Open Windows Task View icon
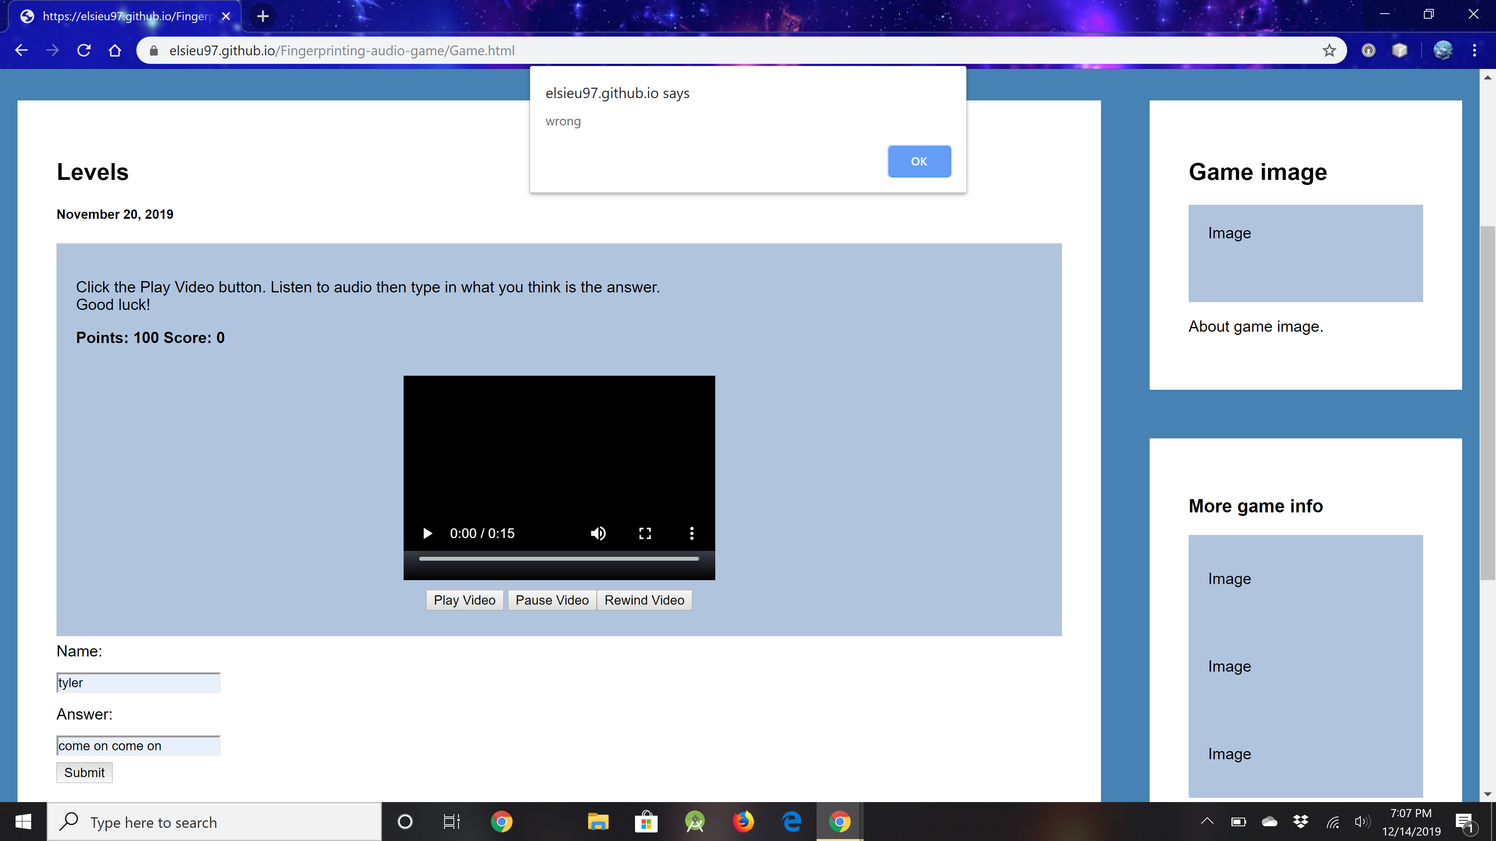This screenshot has width=1496, height=841. coord(451,822)
